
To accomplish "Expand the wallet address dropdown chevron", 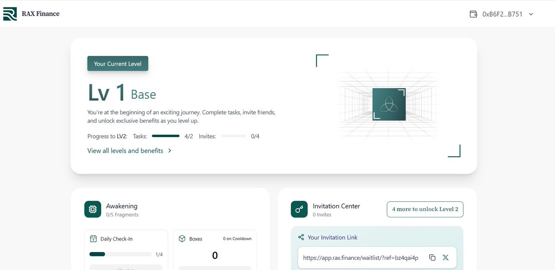I will 531,14.
